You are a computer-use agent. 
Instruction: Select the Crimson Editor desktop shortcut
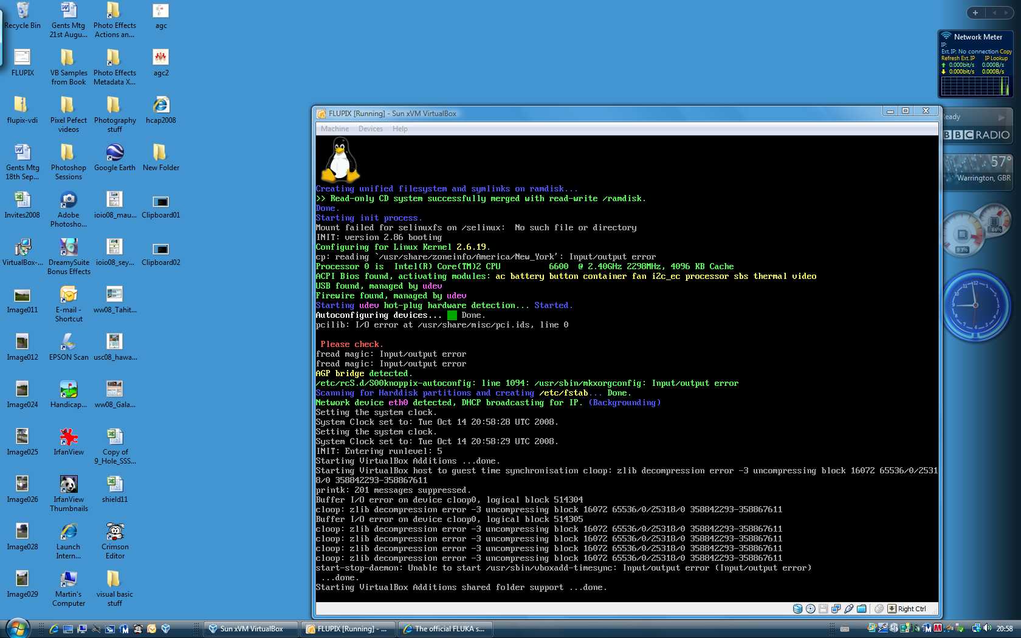click(115, 541)
